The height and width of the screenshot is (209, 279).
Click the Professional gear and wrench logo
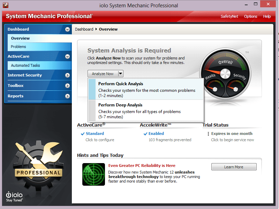click(38, 165)
